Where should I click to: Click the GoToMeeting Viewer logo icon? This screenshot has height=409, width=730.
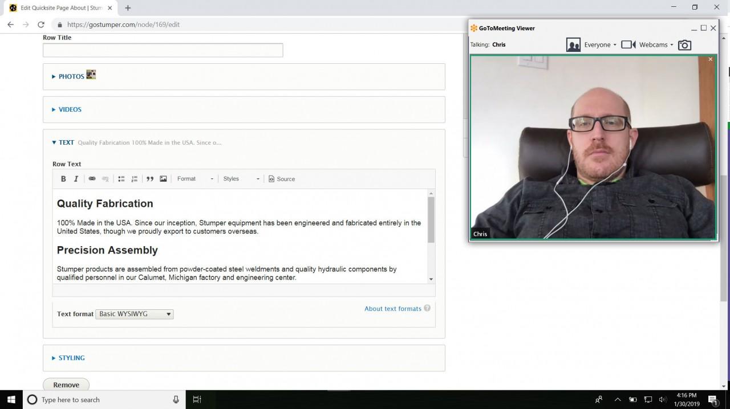click(473, 28)
